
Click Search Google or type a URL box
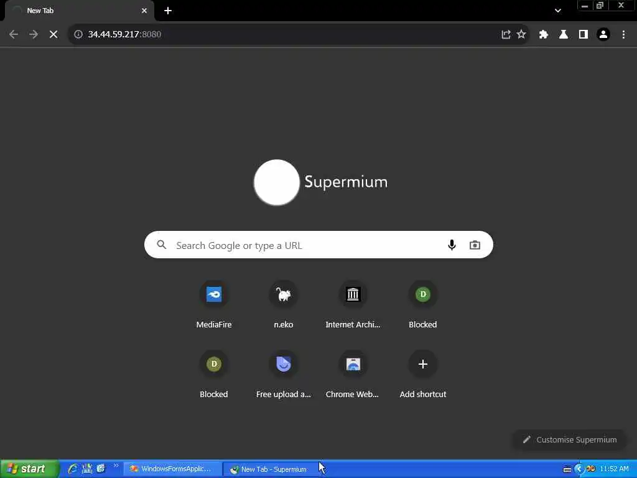click(x=318, y=245)
